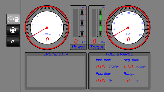Image resolution: width=164 pixels, height=92 pixels.
Task: Click the Fuel flow l/h value
Action: [x=101, y=80]
